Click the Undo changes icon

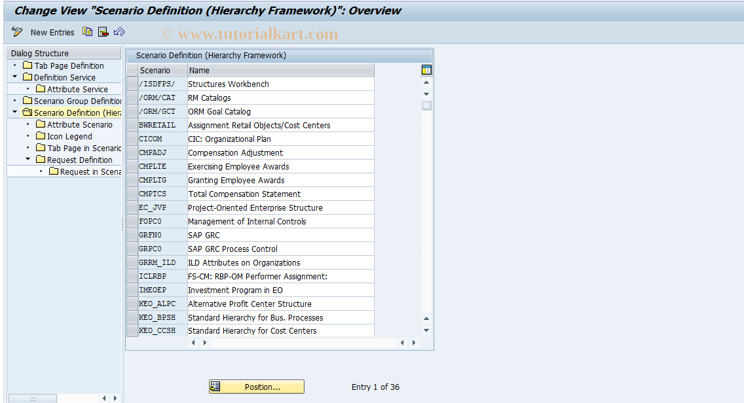[x=119, y=31]
